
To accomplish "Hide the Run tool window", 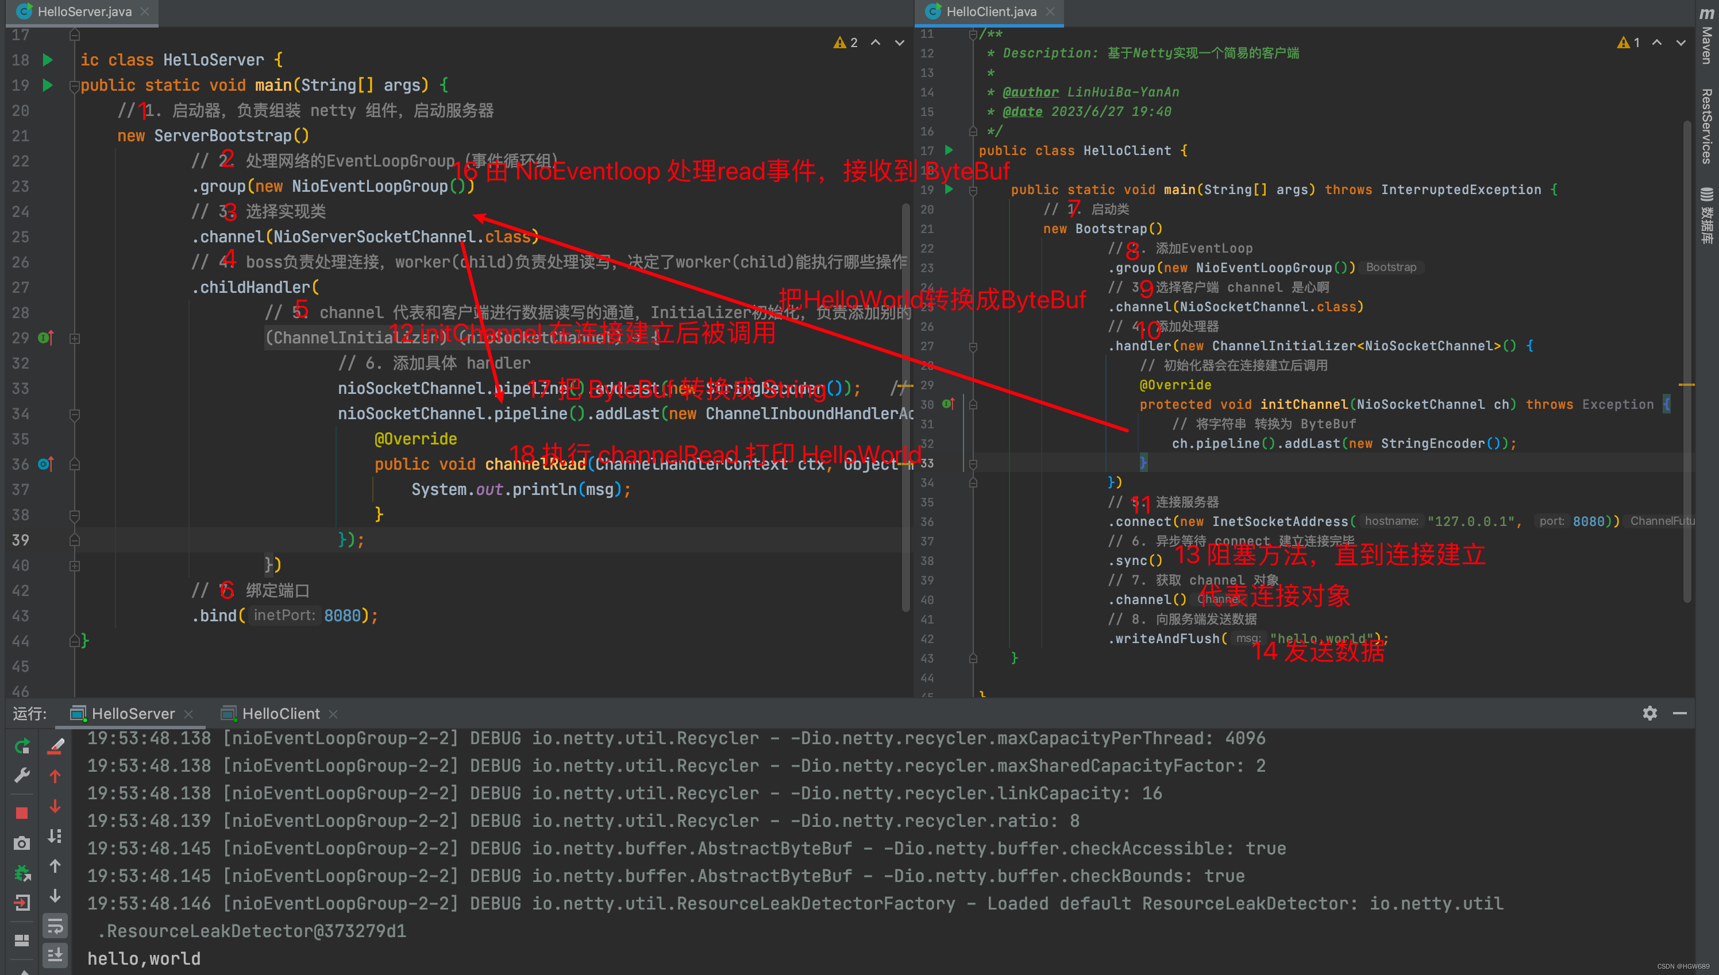I will click(x=1679, y=713).
